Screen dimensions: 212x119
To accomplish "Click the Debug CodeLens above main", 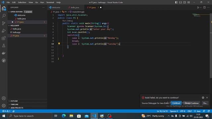I will 70,21.
